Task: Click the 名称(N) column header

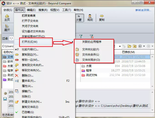Action: [x=8, y=52]
